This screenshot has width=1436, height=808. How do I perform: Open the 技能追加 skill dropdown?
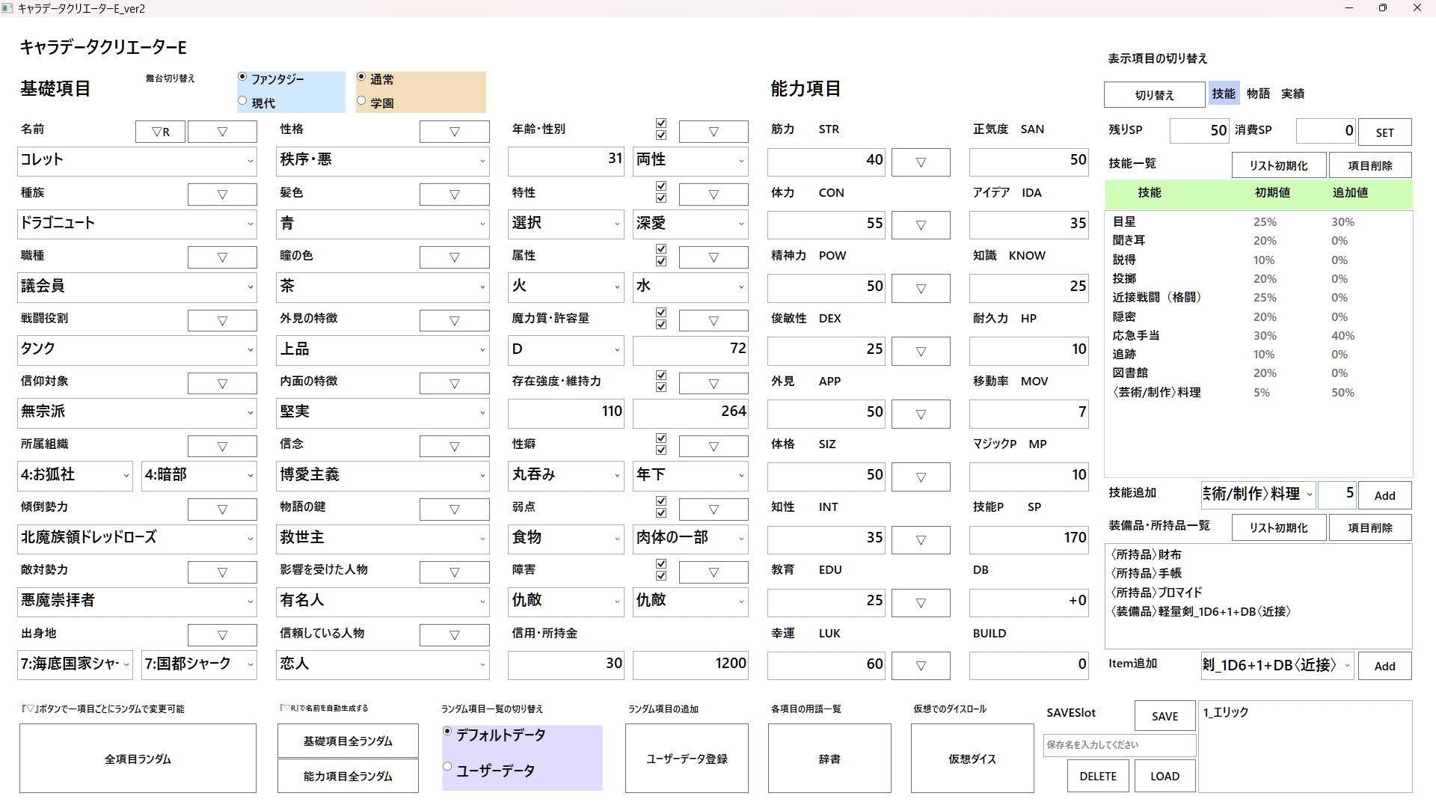click(1258, 495)
